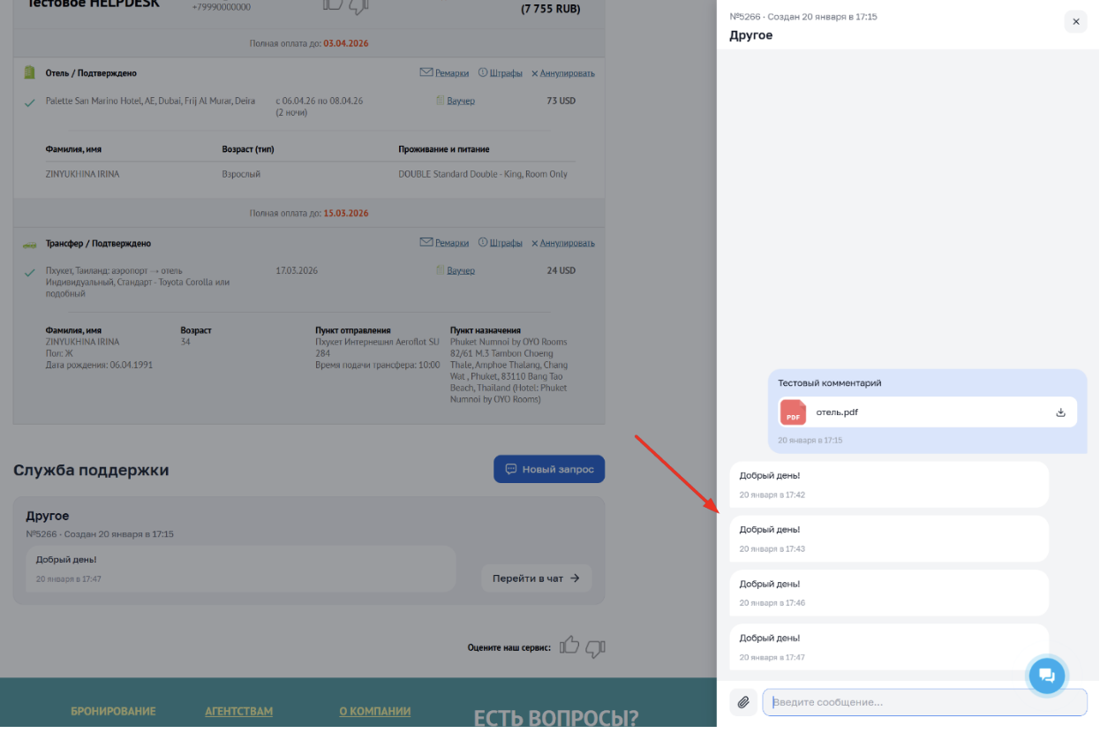Download the отель.pdf attachment
This screenshot has height=733, width=1100.
point(1060,412)
